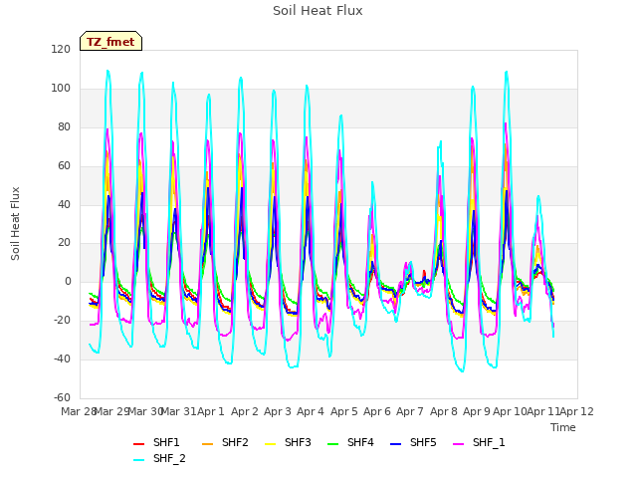Click the Apr 9 x-axis date label
Screen dimensions: 637x478
[x=477, y=411]
